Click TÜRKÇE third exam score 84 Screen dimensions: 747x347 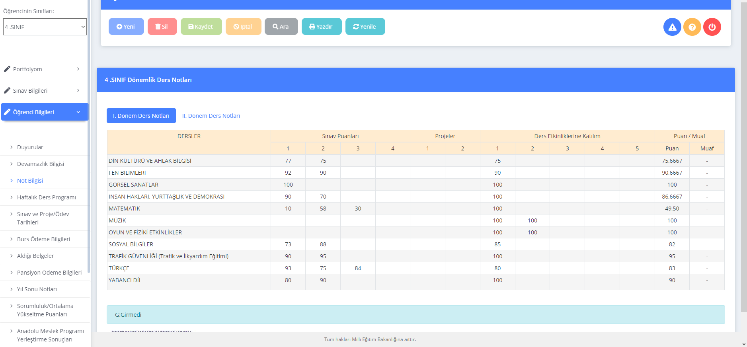(358, 268)
